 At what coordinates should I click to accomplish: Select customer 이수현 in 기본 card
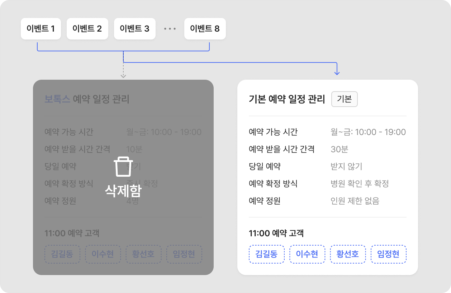(x=307, y=254)
